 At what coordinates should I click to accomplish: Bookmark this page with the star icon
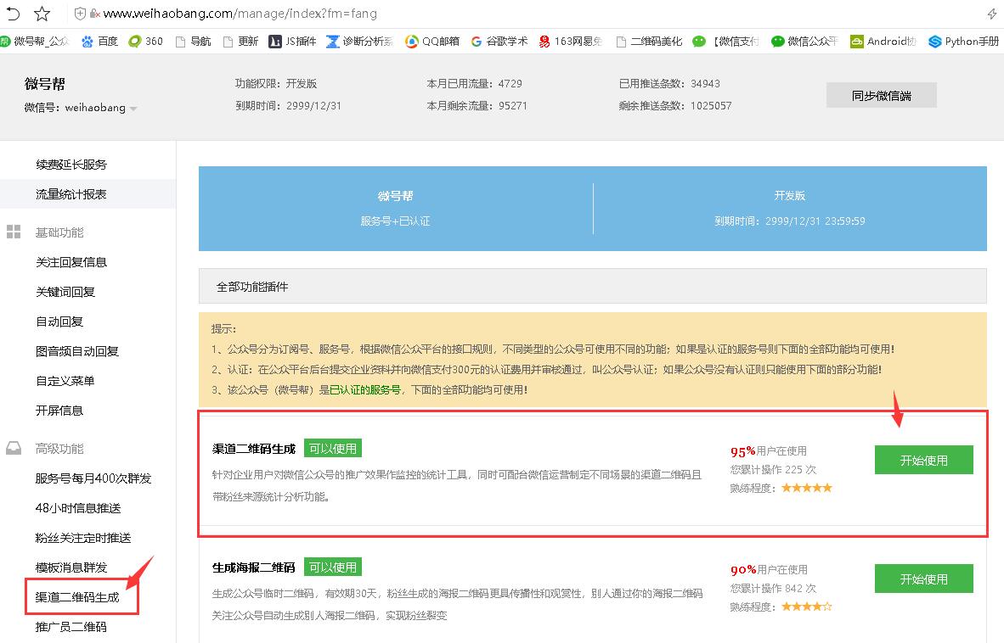42,13
